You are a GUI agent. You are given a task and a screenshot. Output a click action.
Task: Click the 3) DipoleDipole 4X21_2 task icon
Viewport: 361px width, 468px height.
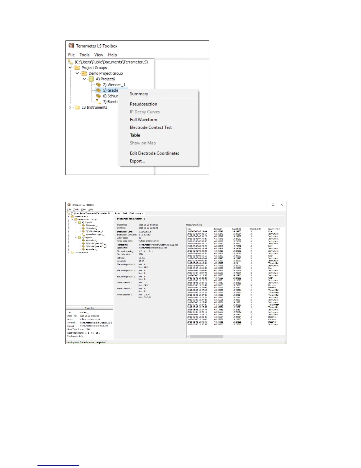(x=83, y=246)
